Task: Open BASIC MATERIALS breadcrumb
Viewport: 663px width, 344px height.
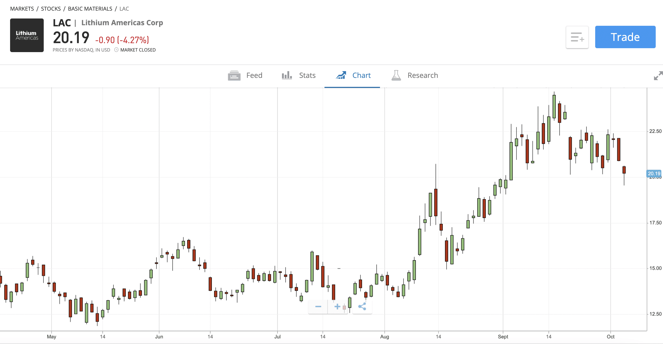Action: point(90,9)
